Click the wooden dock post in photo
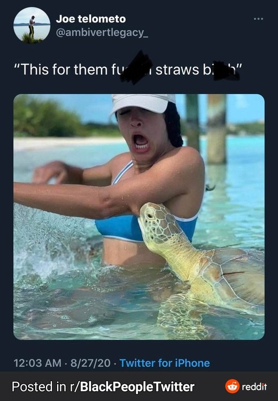The height and width of the screenshot is (401, 278). pyautogui.click(x=217, y=129)
